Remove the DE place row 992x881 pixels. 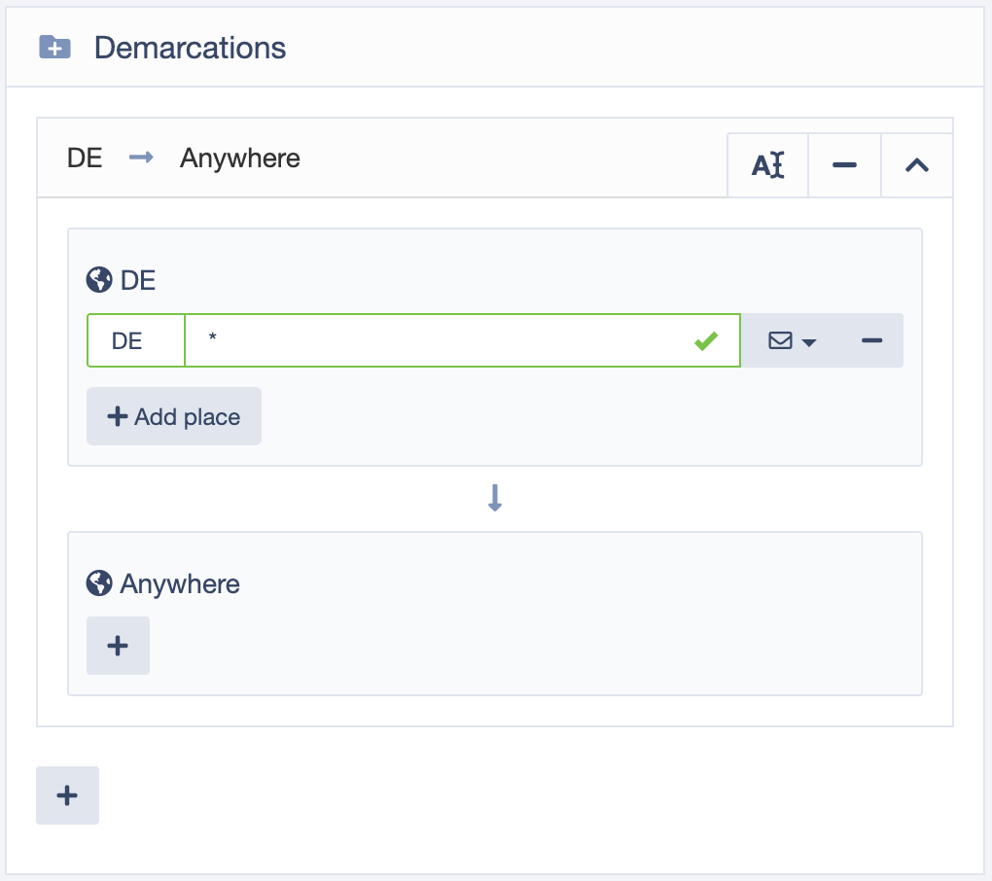coord(871,341)
